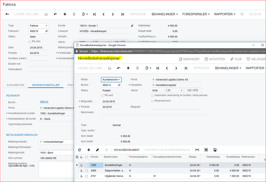Screen dimensions: 266x182
Task: Check the Reversert bunt checkbox
Action: click(152, 101)
